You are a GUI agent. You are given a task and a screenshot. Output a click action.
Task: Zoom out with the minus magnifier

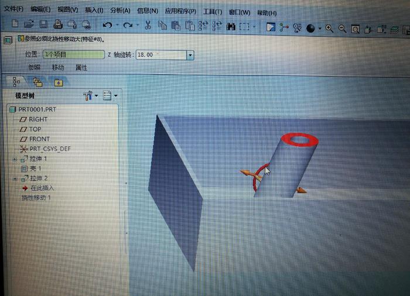(x=342, y=29)
